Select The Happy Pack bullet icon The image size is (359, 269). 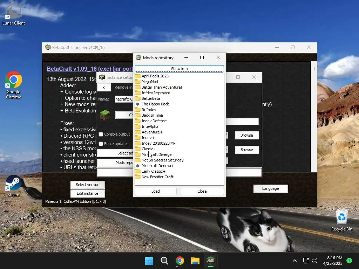coord(137,104)
